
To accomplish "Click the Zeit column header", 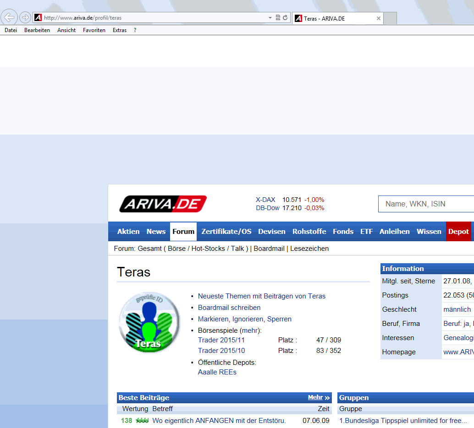I will pyautogui.click(x=324, y=409).
